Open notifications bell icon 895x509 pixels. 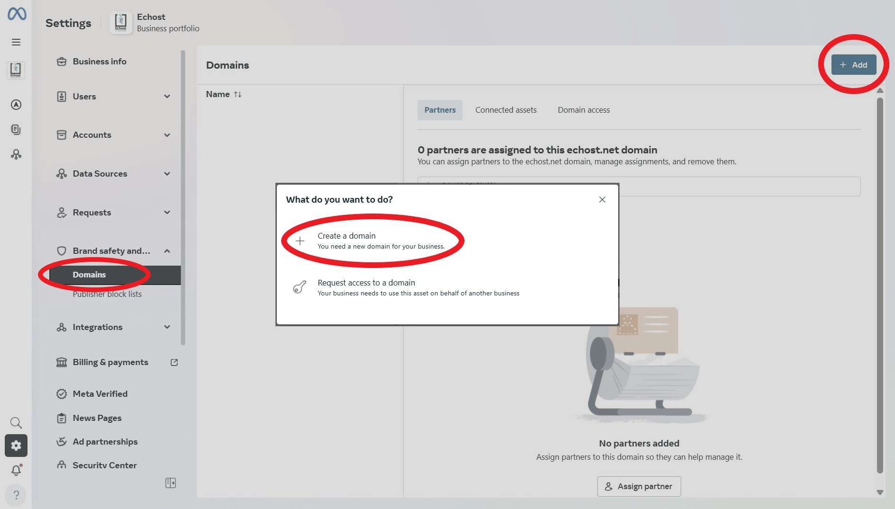point(16,470)
